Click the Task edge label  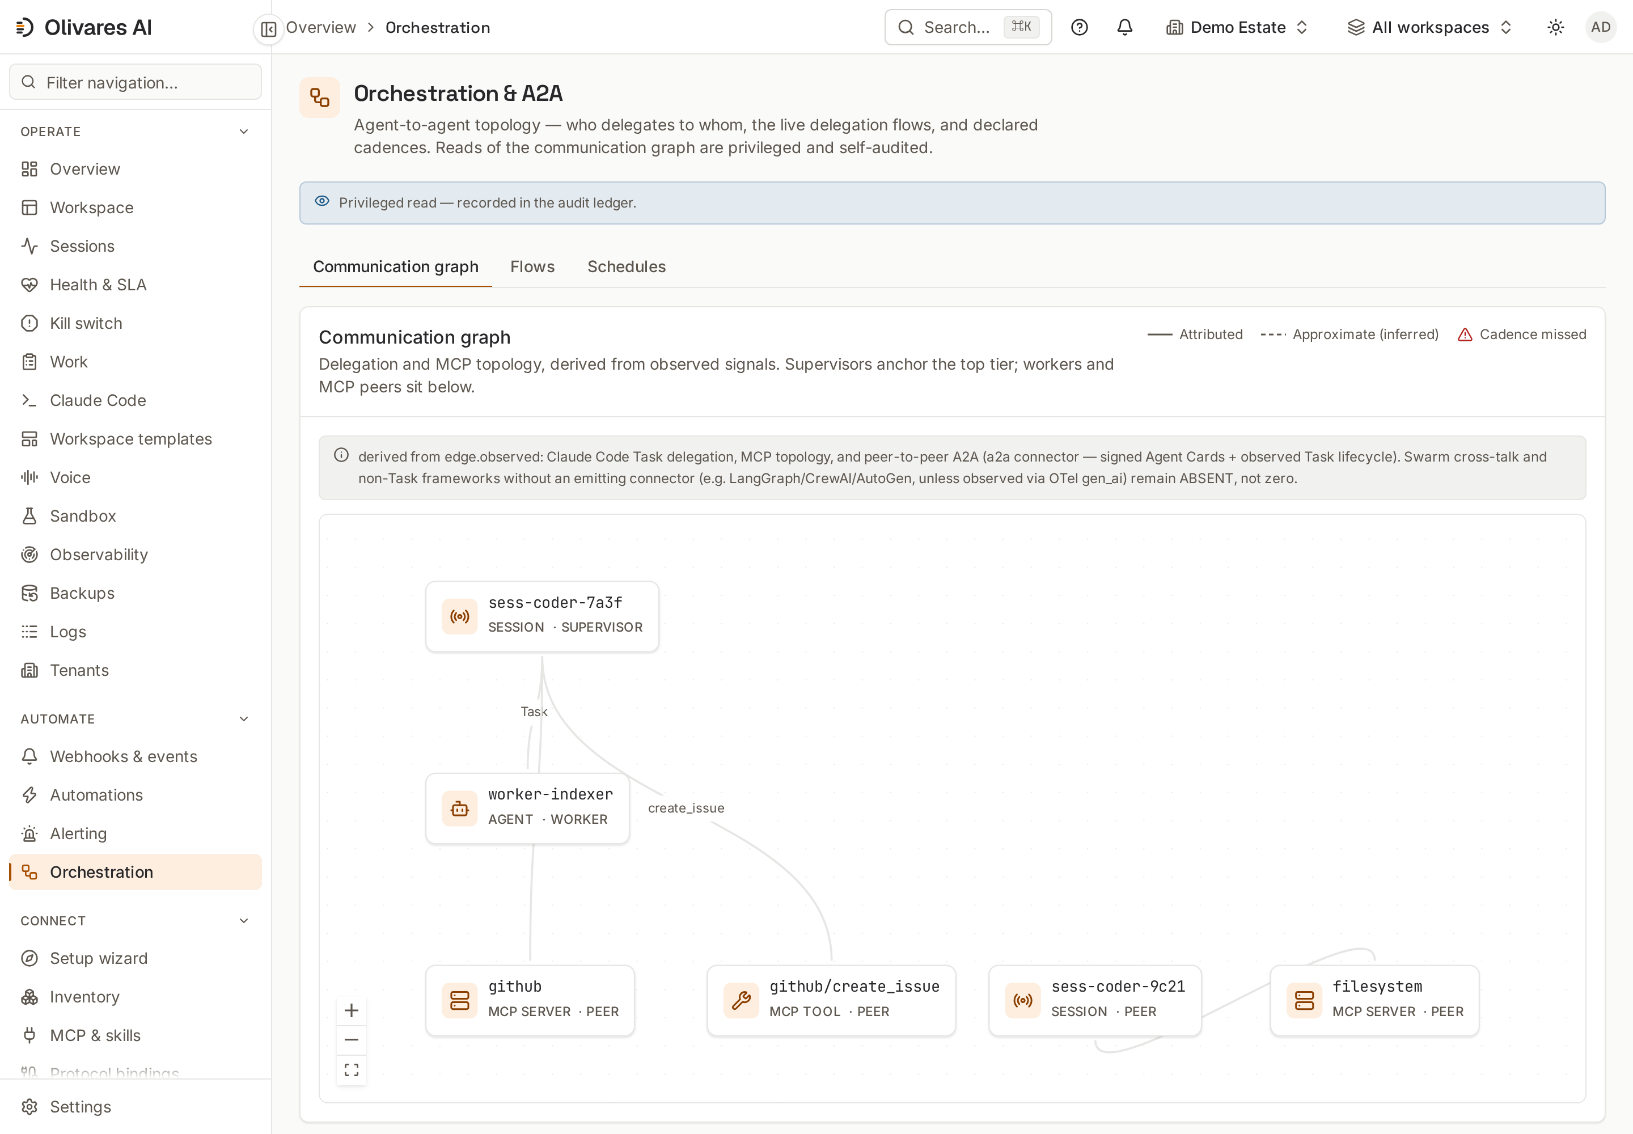[x=534, y=711]
